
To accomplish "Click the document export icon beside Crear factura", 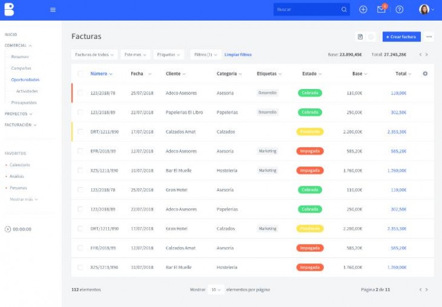I will tap(360, 37).
